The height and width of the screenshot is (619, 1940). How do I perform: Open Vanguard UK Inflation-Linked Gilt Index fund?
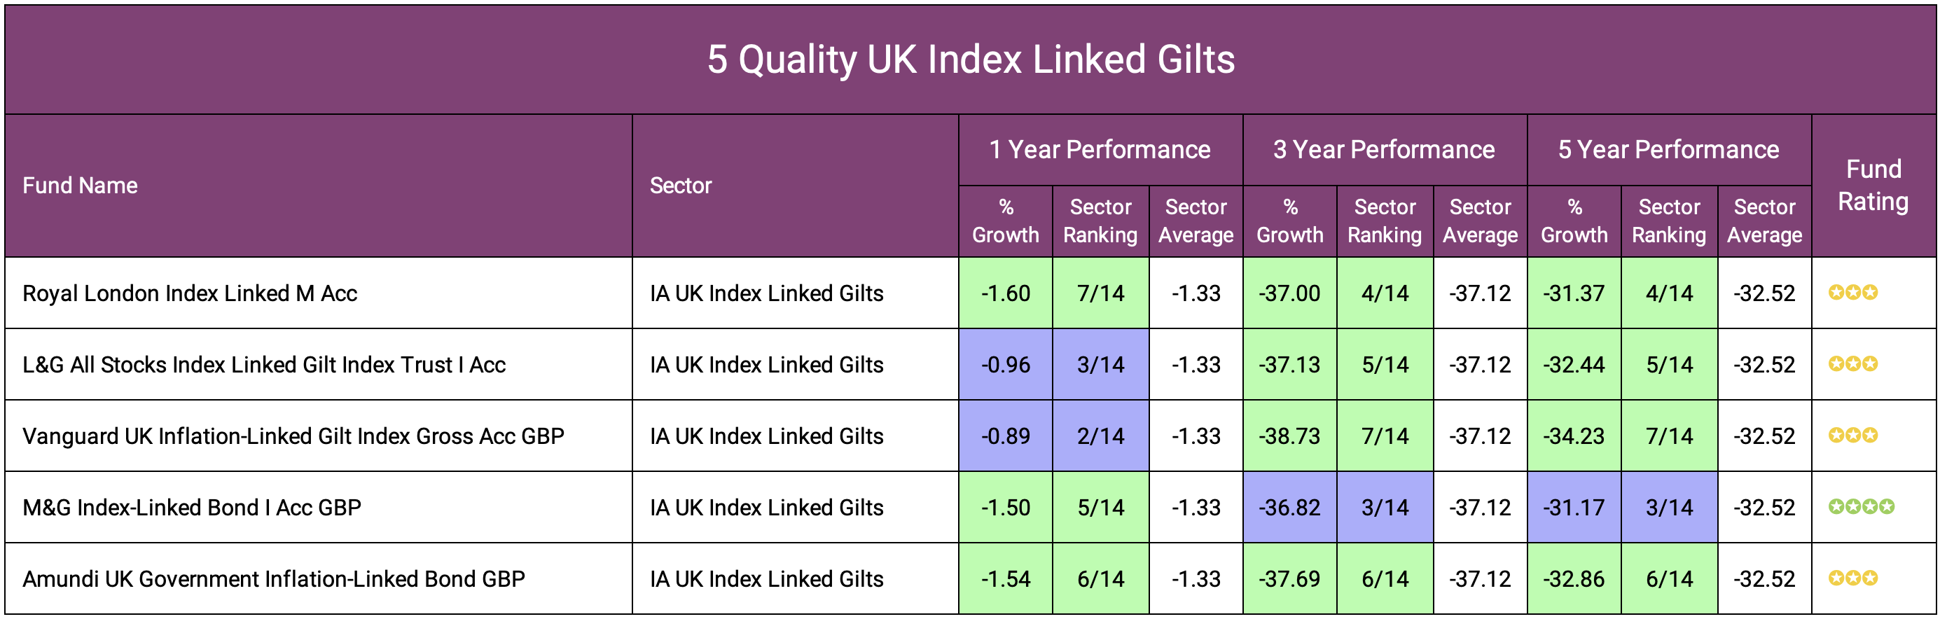(x=293, y=436)
